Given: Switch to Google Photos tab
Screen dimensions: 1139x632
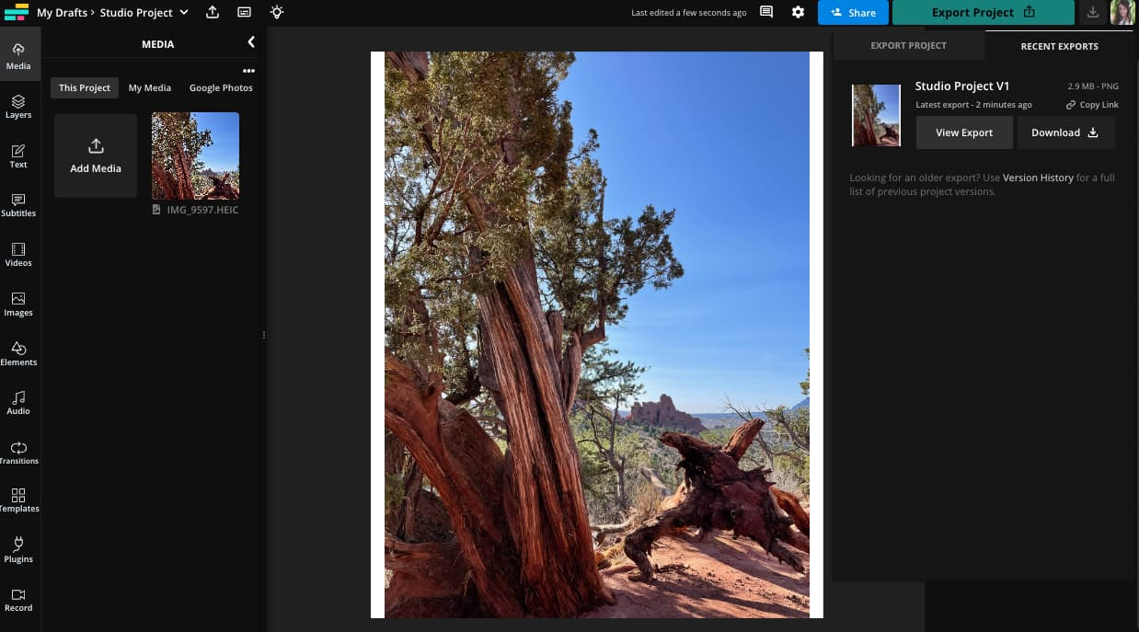Looking at the screenshot, I should [221, 87].
